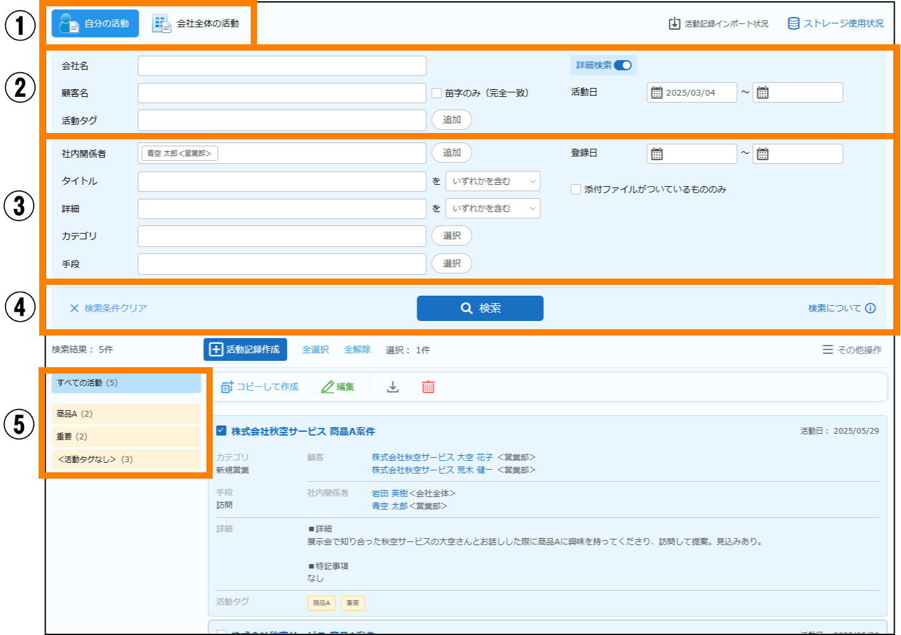This screenshot has height=635, width=901.
Task: Click the copy and create icon
Action: tap(227, 387)
